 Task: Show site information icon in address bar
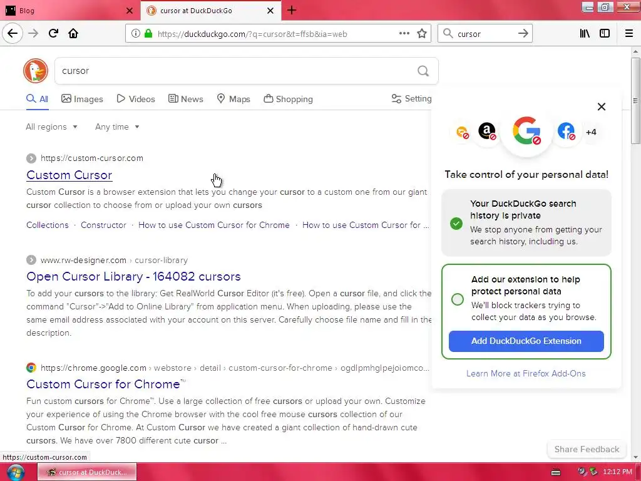(136, 34)
